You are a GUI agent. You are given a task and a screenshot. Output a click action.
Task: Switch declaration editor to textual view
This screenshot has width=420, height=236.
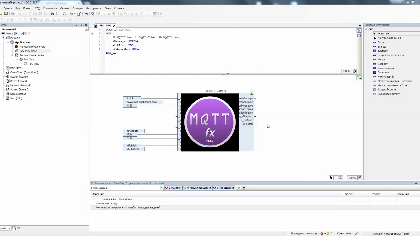click(x=359, y=30)
